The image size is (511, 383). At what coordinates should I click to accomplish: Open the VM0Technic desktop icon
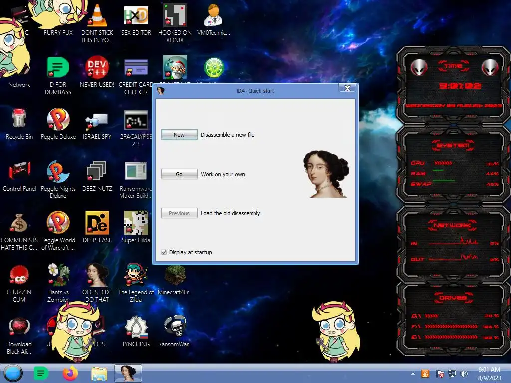(x=213, y=19)
